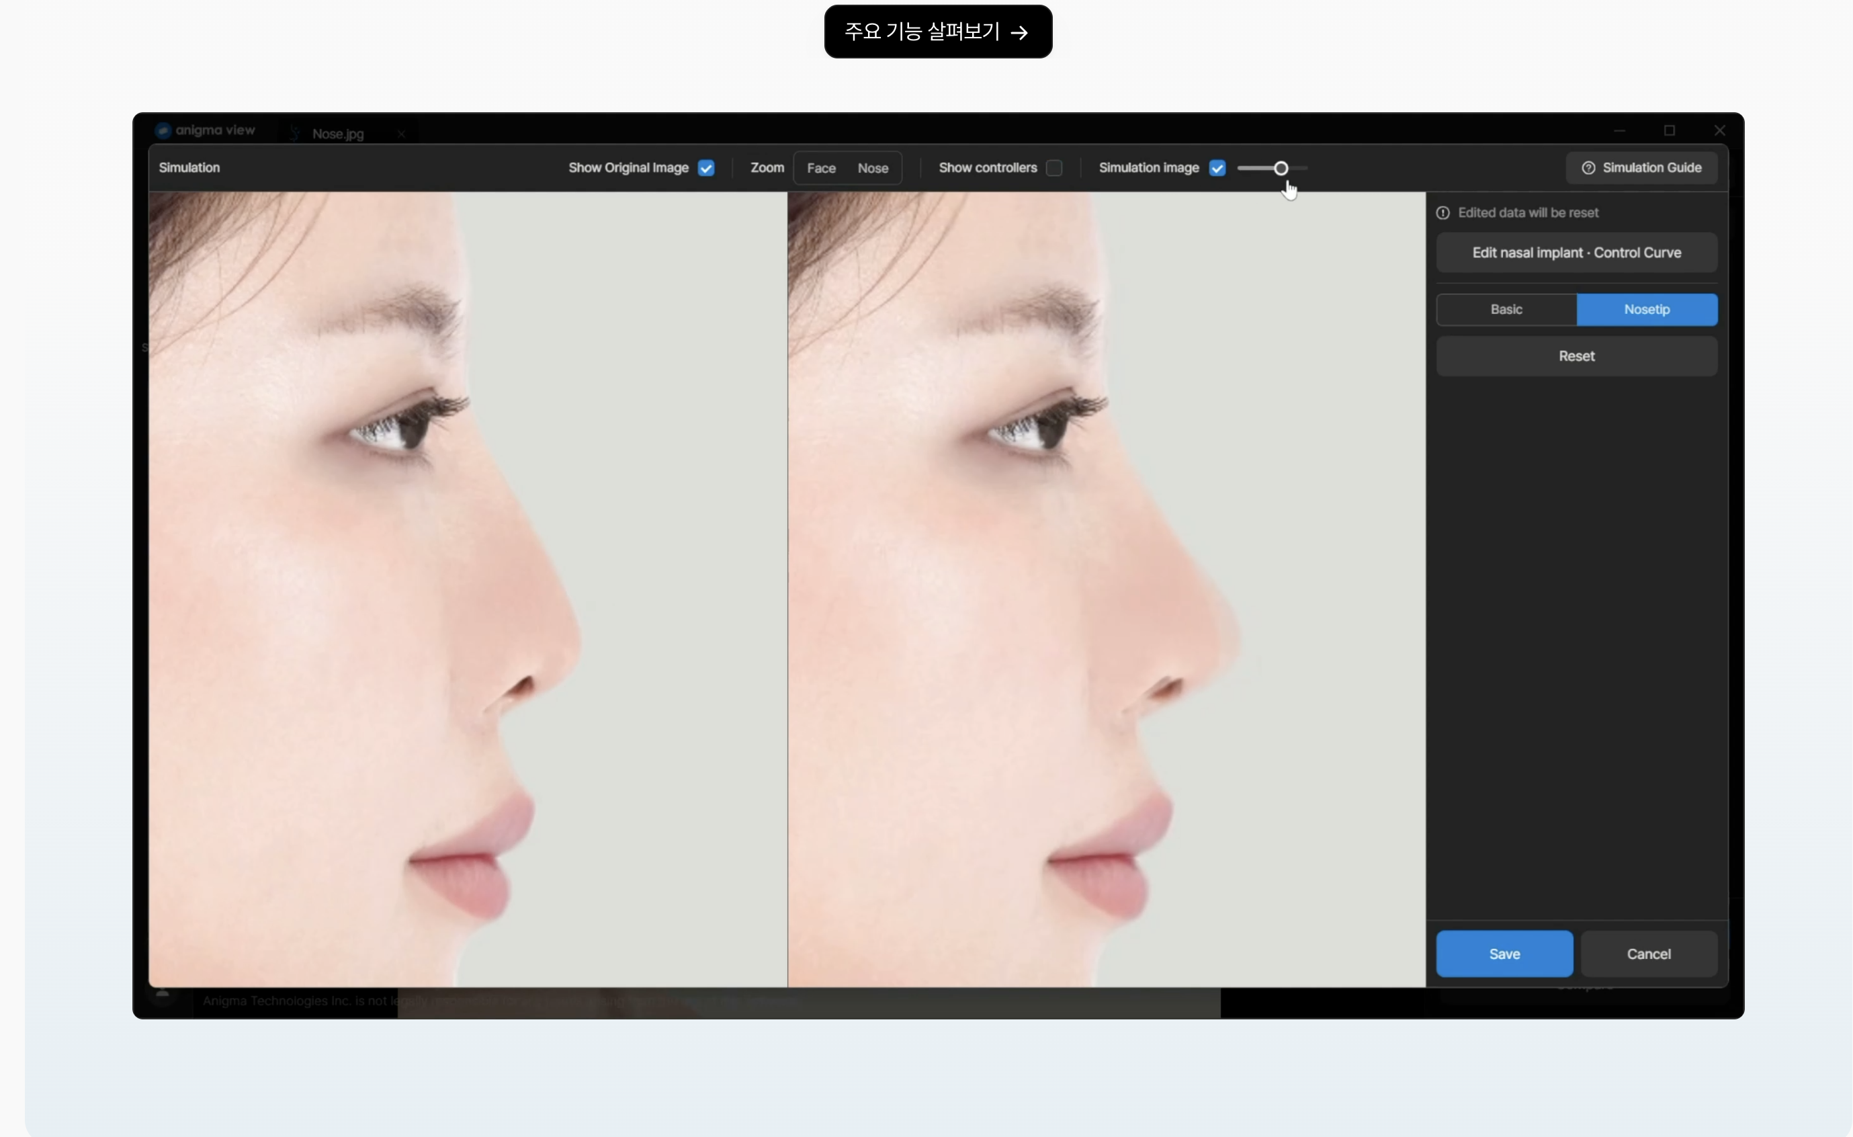1853x1137 pixels.
Task: Select the Nosetip tab
Action: (x=1647, y=309)
